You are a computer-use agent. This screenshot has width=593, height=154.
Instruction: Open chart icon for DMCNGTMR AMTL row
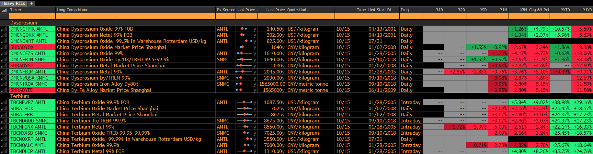[4, 29]
